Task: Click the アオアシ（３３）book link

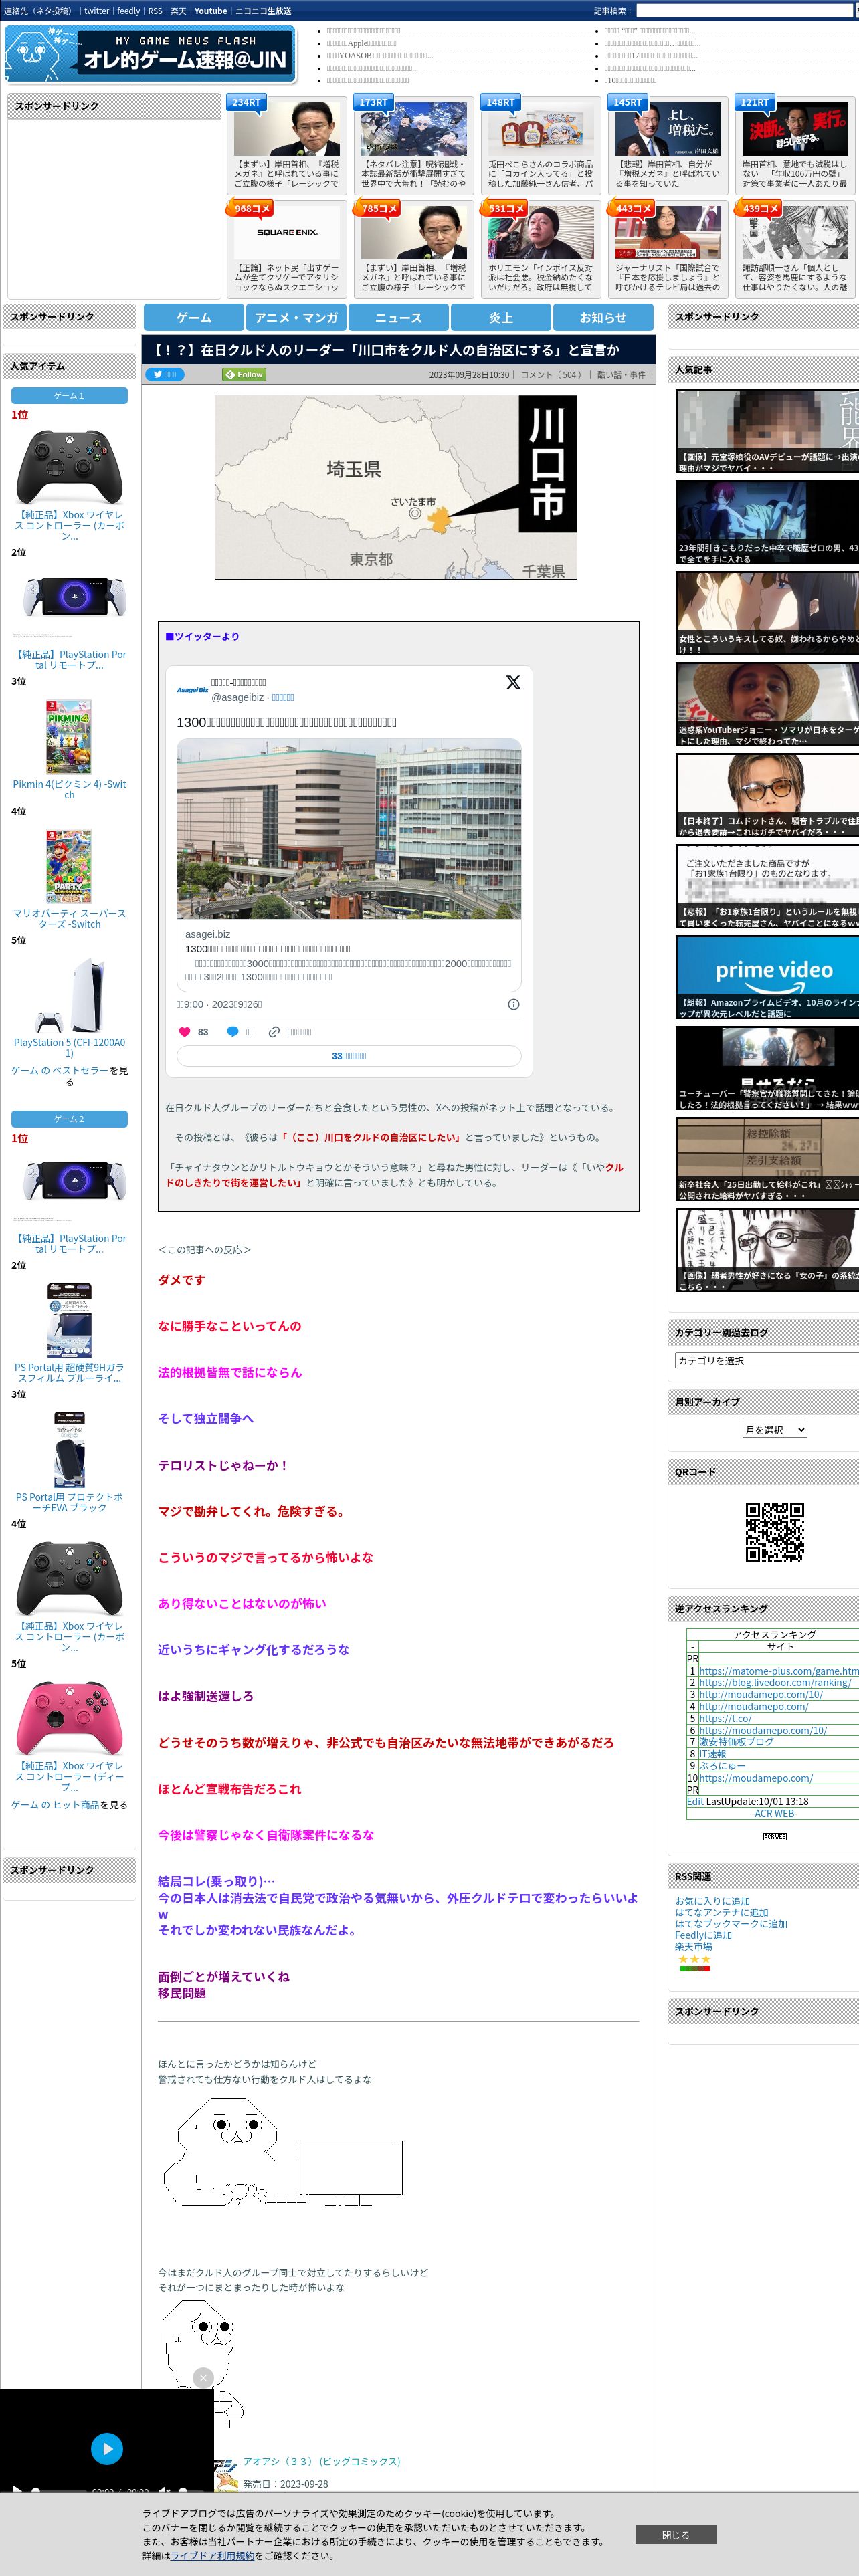Action: [321, 2461]
